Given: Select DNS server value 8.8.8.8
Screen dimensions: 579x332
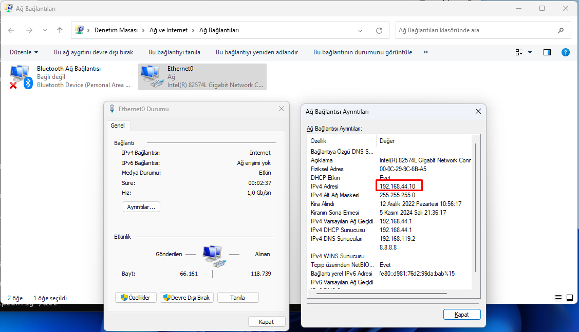Looking at the screenshot, I should [388, 247].
